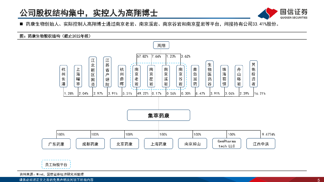Click the Guosen Securities logo
This screenshot has height=182, width=324.
coord(283,13)
